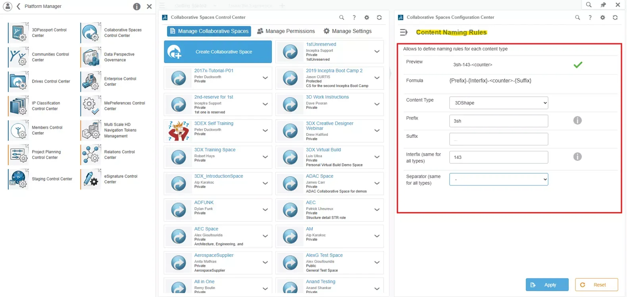Open Multi Scale HD Navigation Tokens Management icon

click(x=91, y=130)
